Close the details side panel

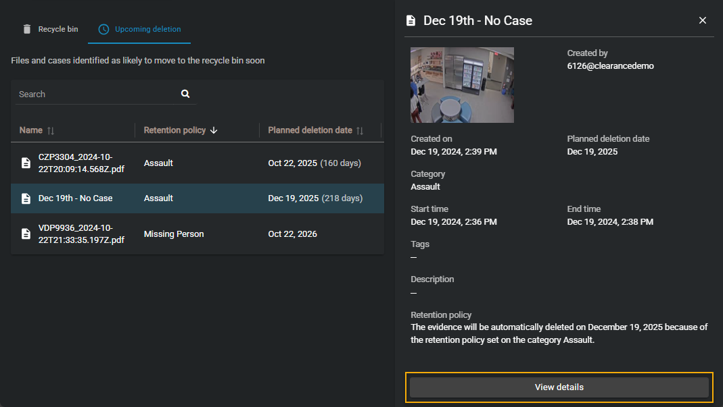point(702,20)
